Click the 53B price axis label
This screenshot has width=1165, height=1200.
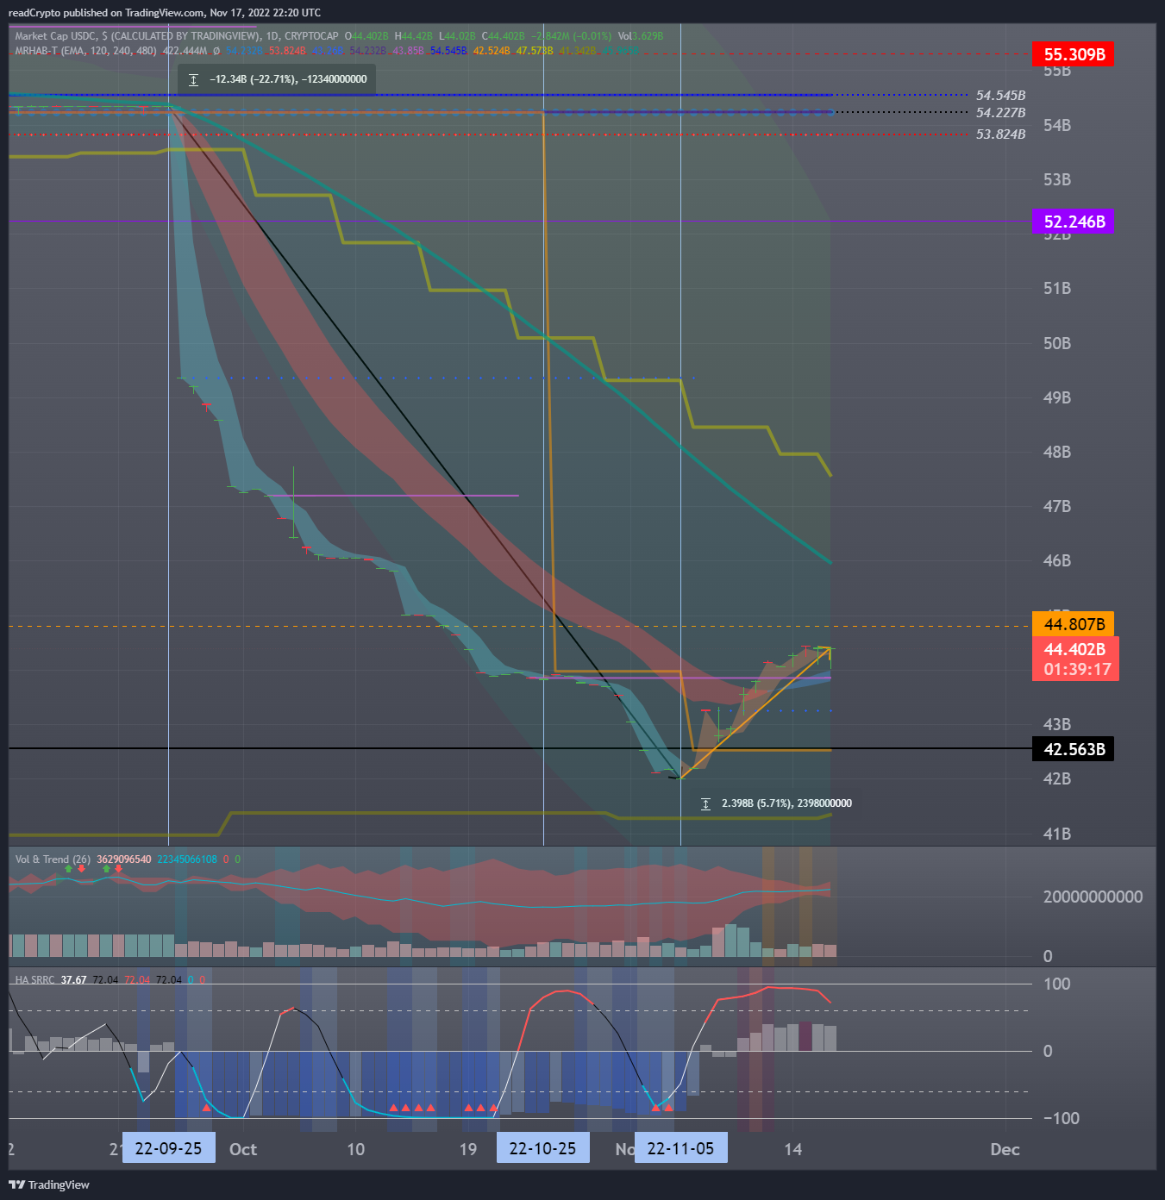[x=1057, y=179]
